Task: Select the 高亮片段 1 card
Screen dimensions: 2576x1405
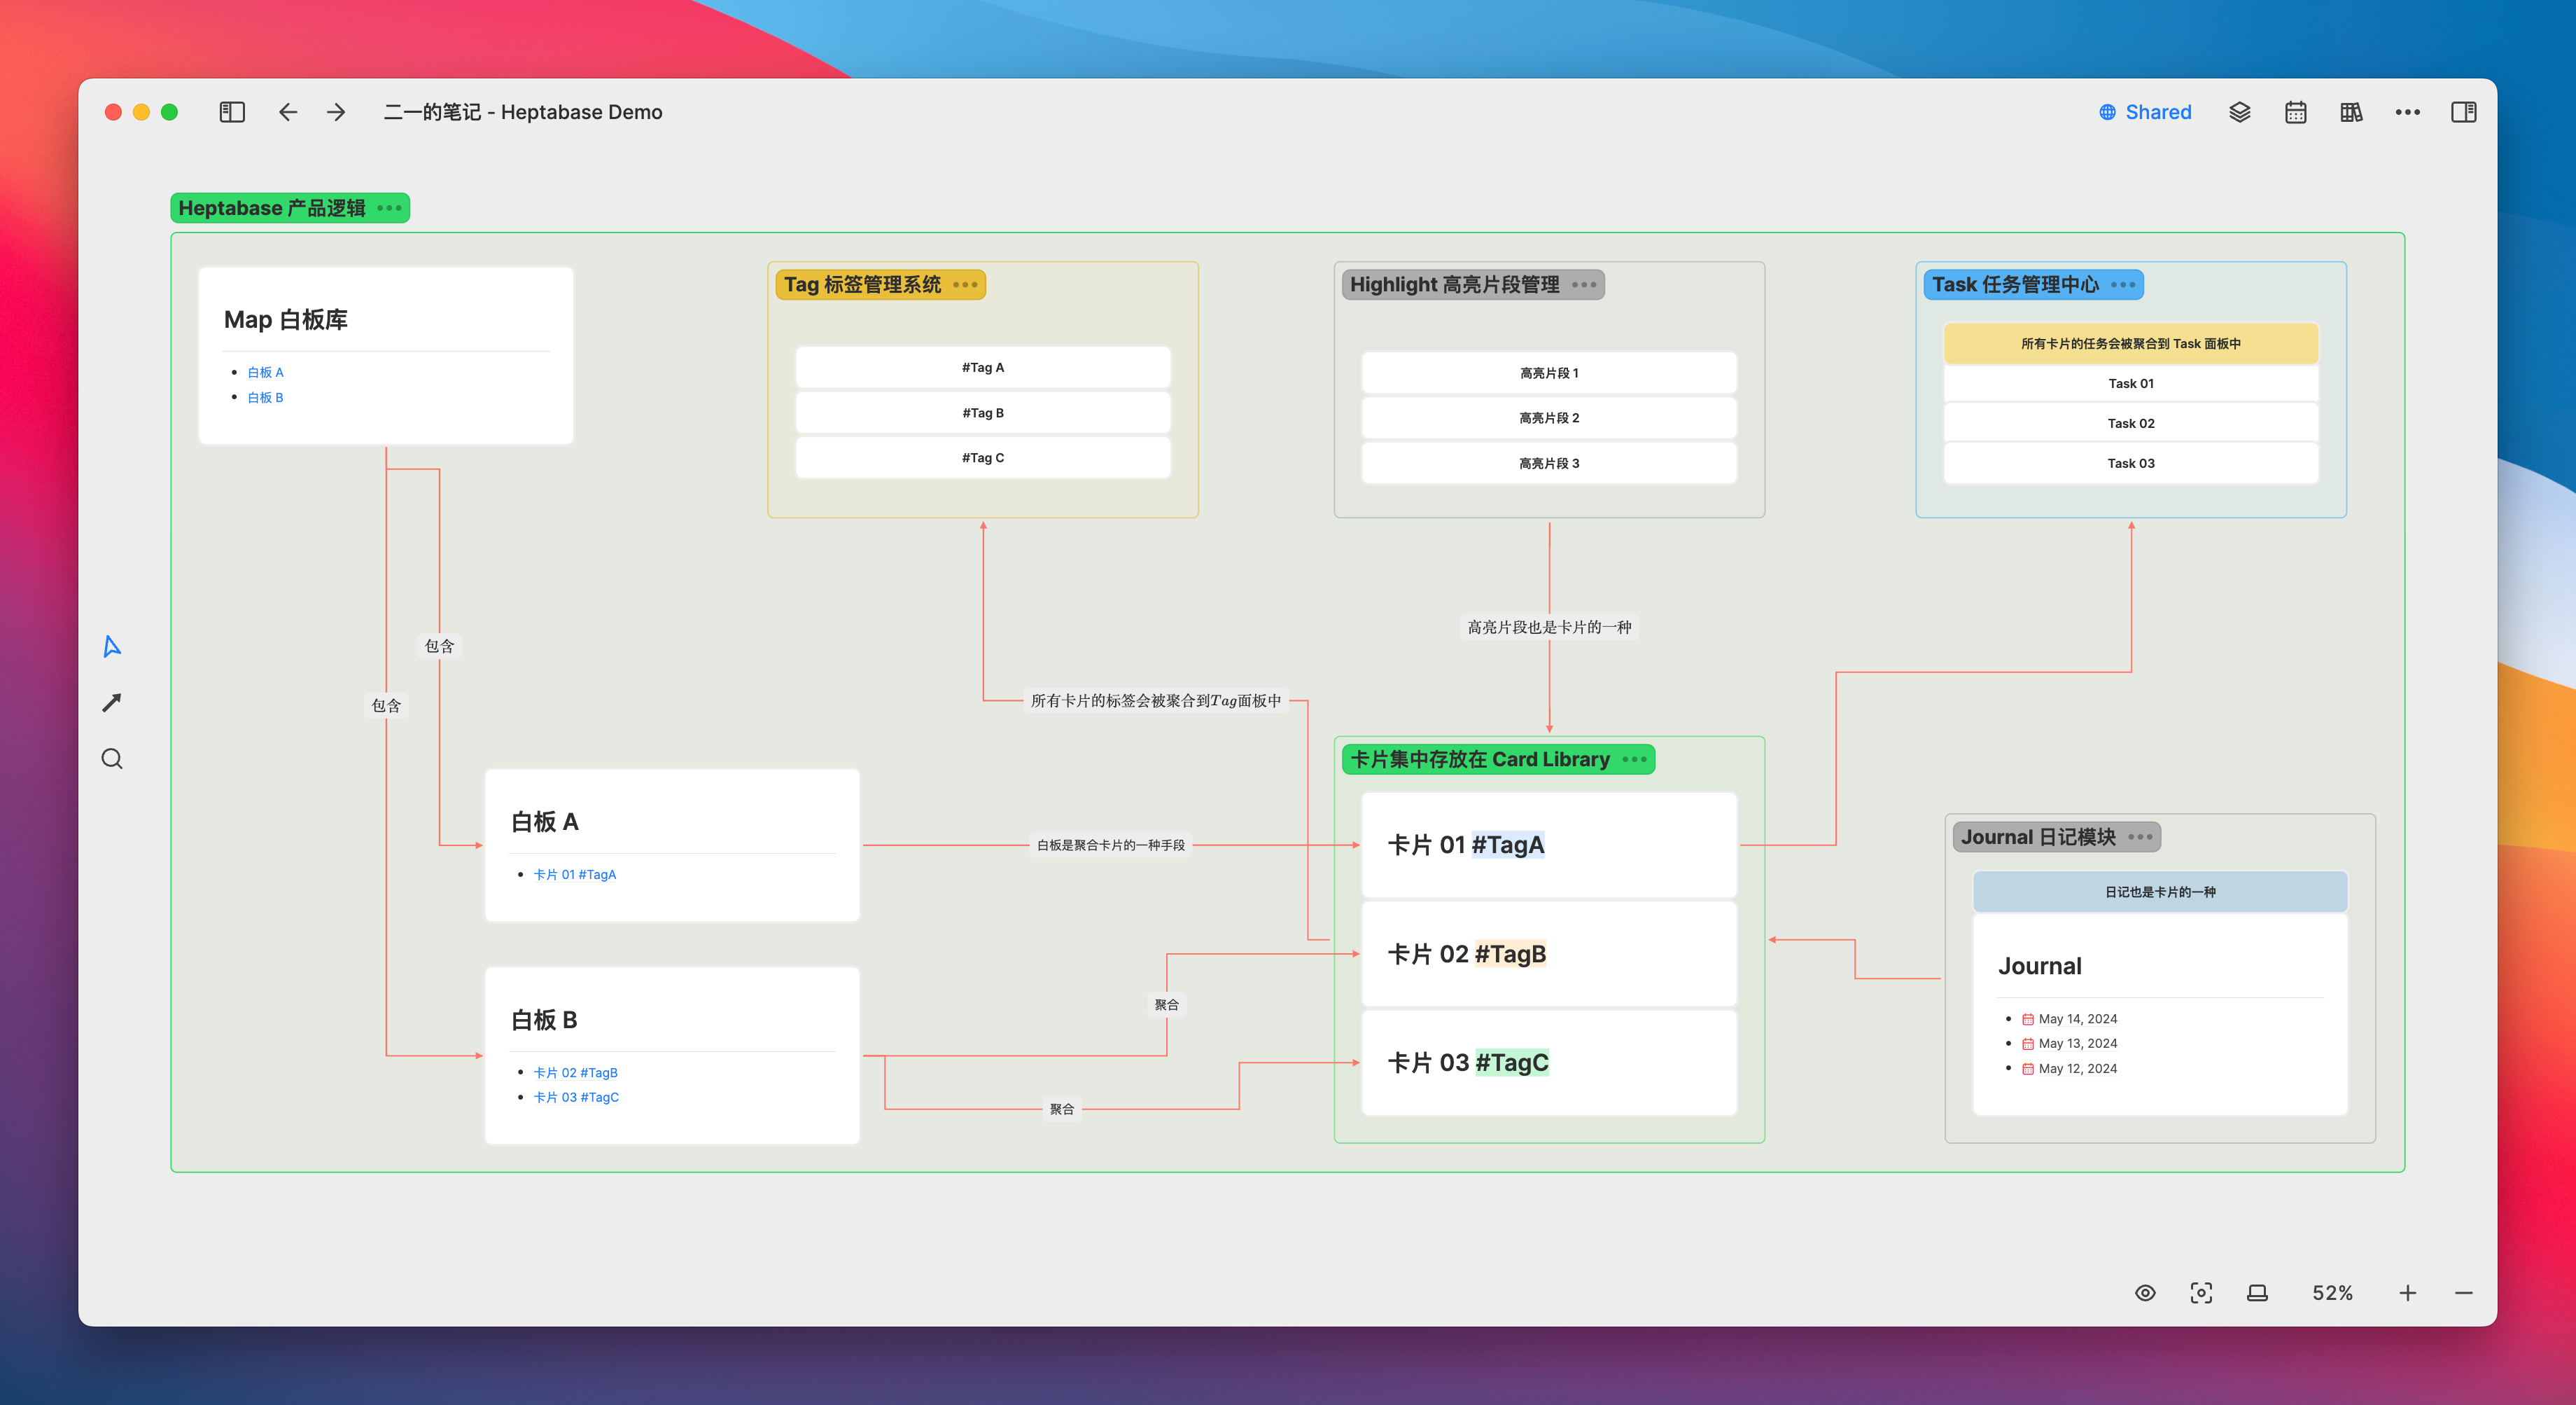Action: pos(1549,373)
